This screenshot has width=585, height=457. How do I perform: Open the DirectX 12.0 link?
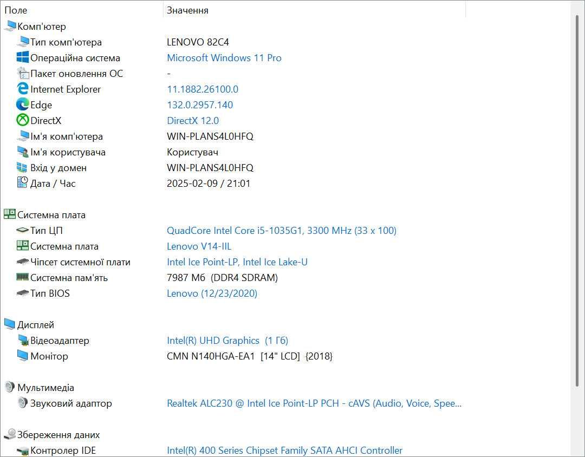tap(193, 121)
